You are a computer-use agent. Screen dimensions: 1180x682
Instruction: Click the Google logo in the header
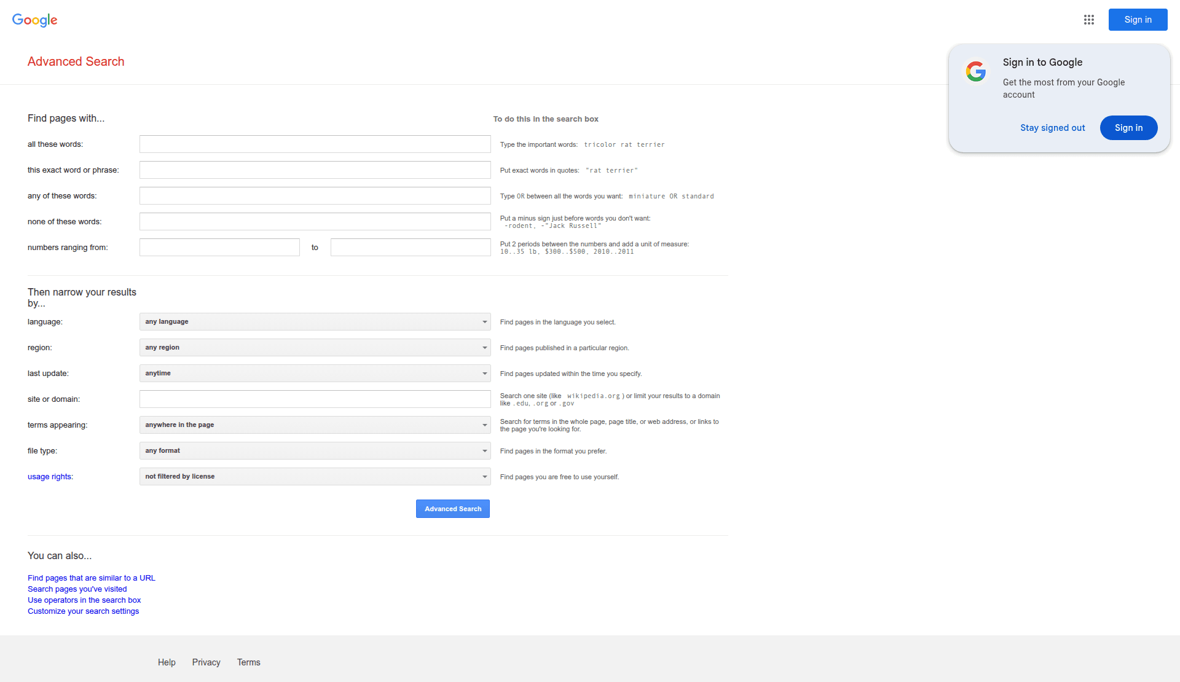pos(34,20)
